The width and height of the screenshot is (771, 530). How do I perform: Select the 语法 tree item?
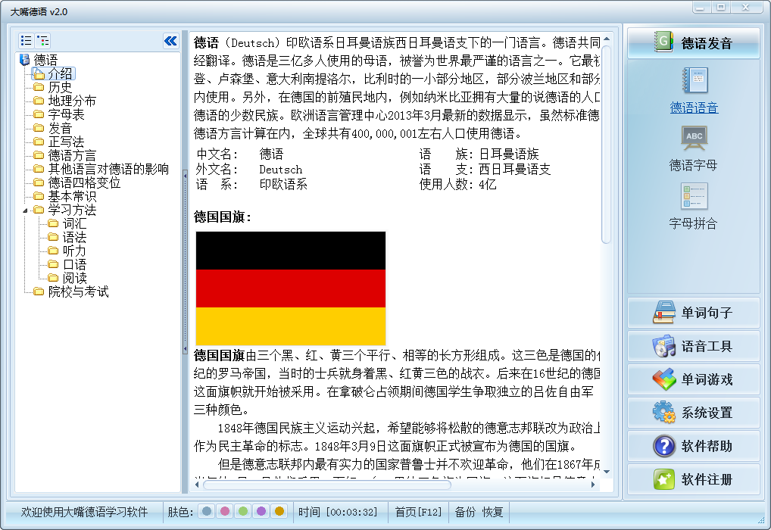tap(74, 238)
